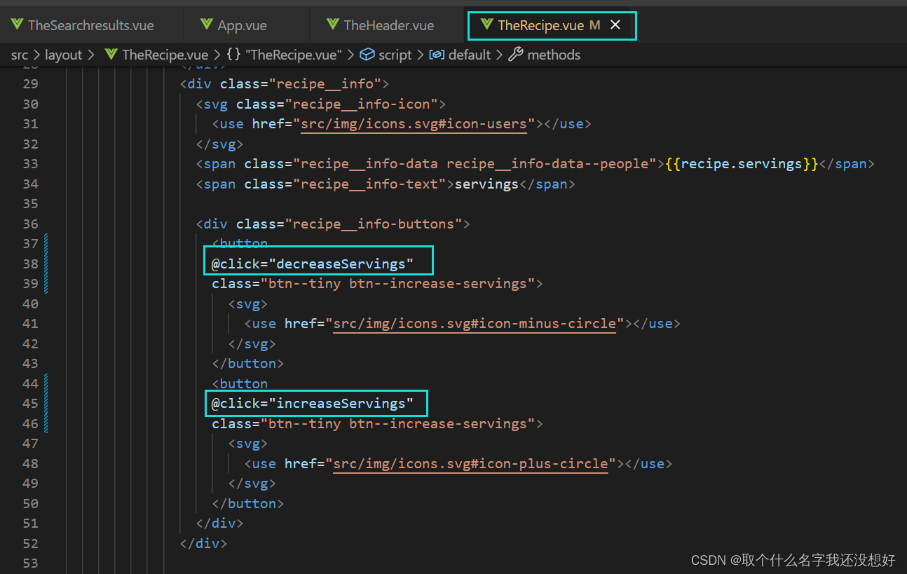Click class value on line 46
907x574 pixels.
pyautogui.click(x=397, y=424)
